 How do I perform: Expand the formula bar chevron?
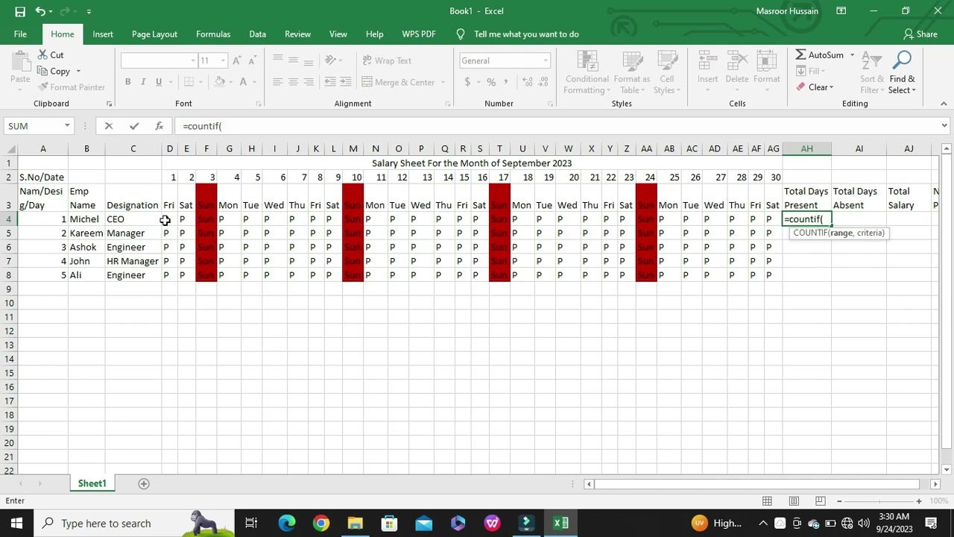(944, 126)
